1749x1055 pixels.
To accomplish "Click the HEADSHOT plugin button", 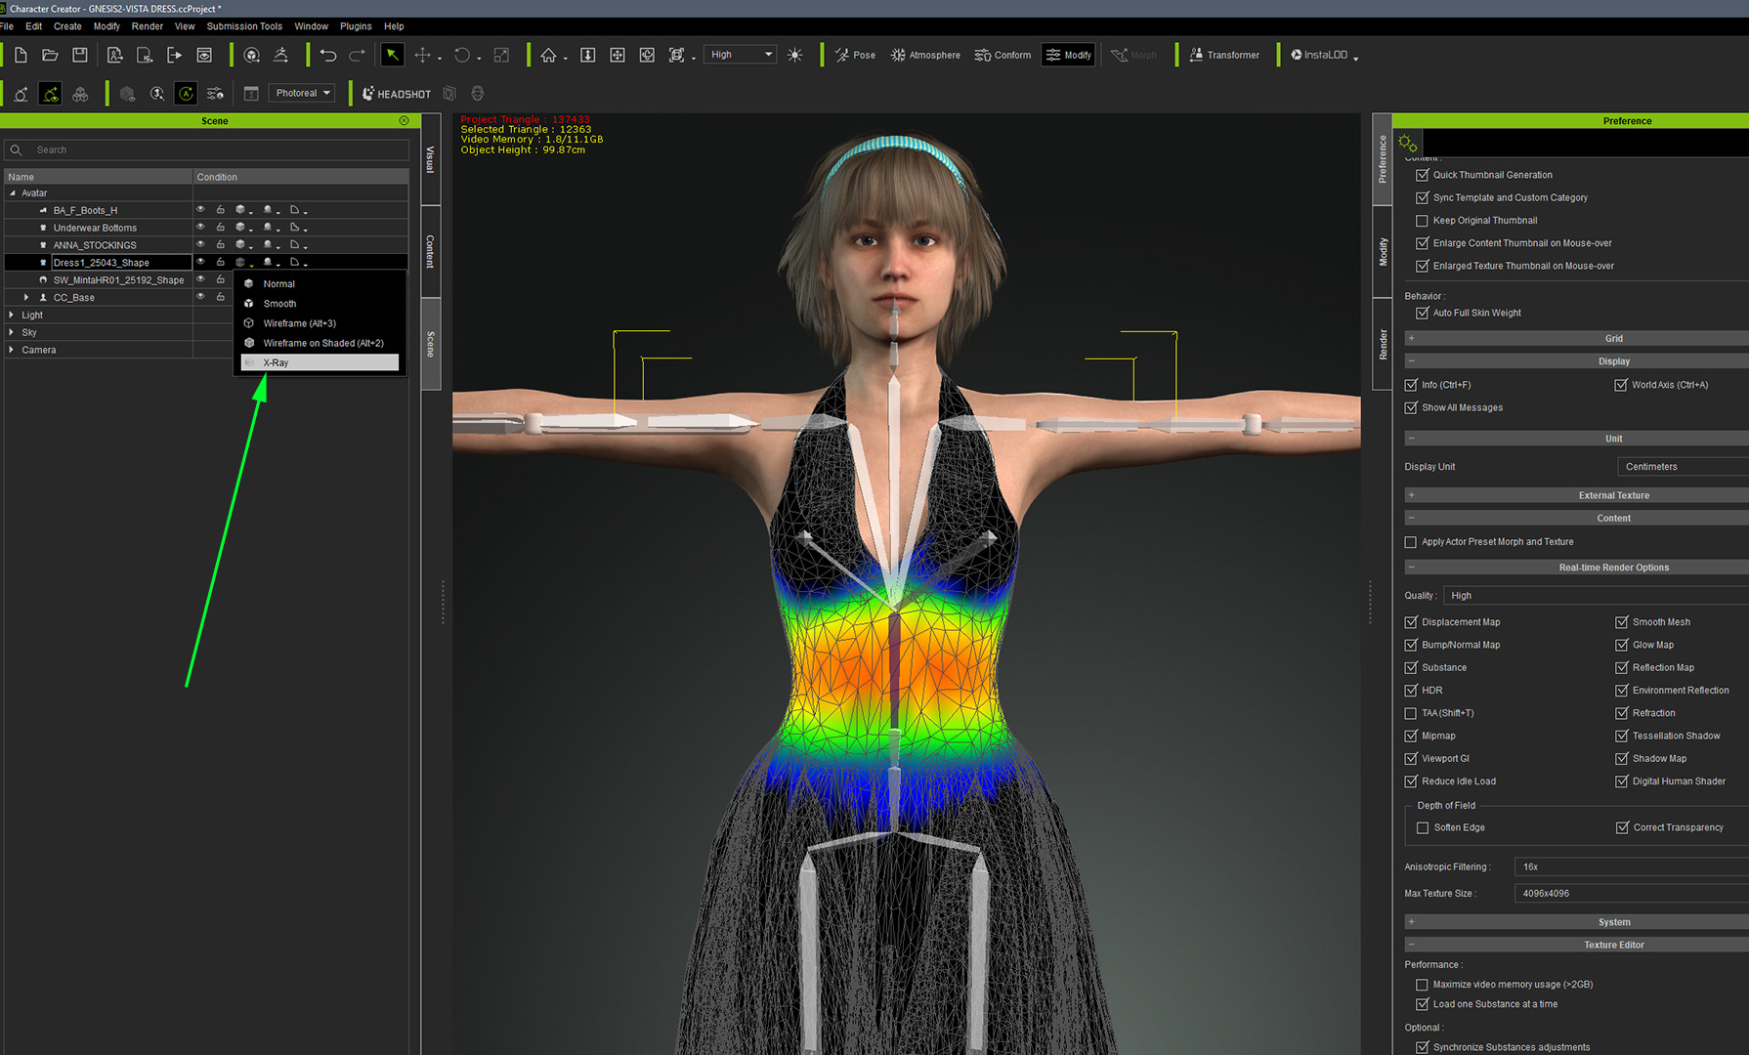I will tap(397, 94).
